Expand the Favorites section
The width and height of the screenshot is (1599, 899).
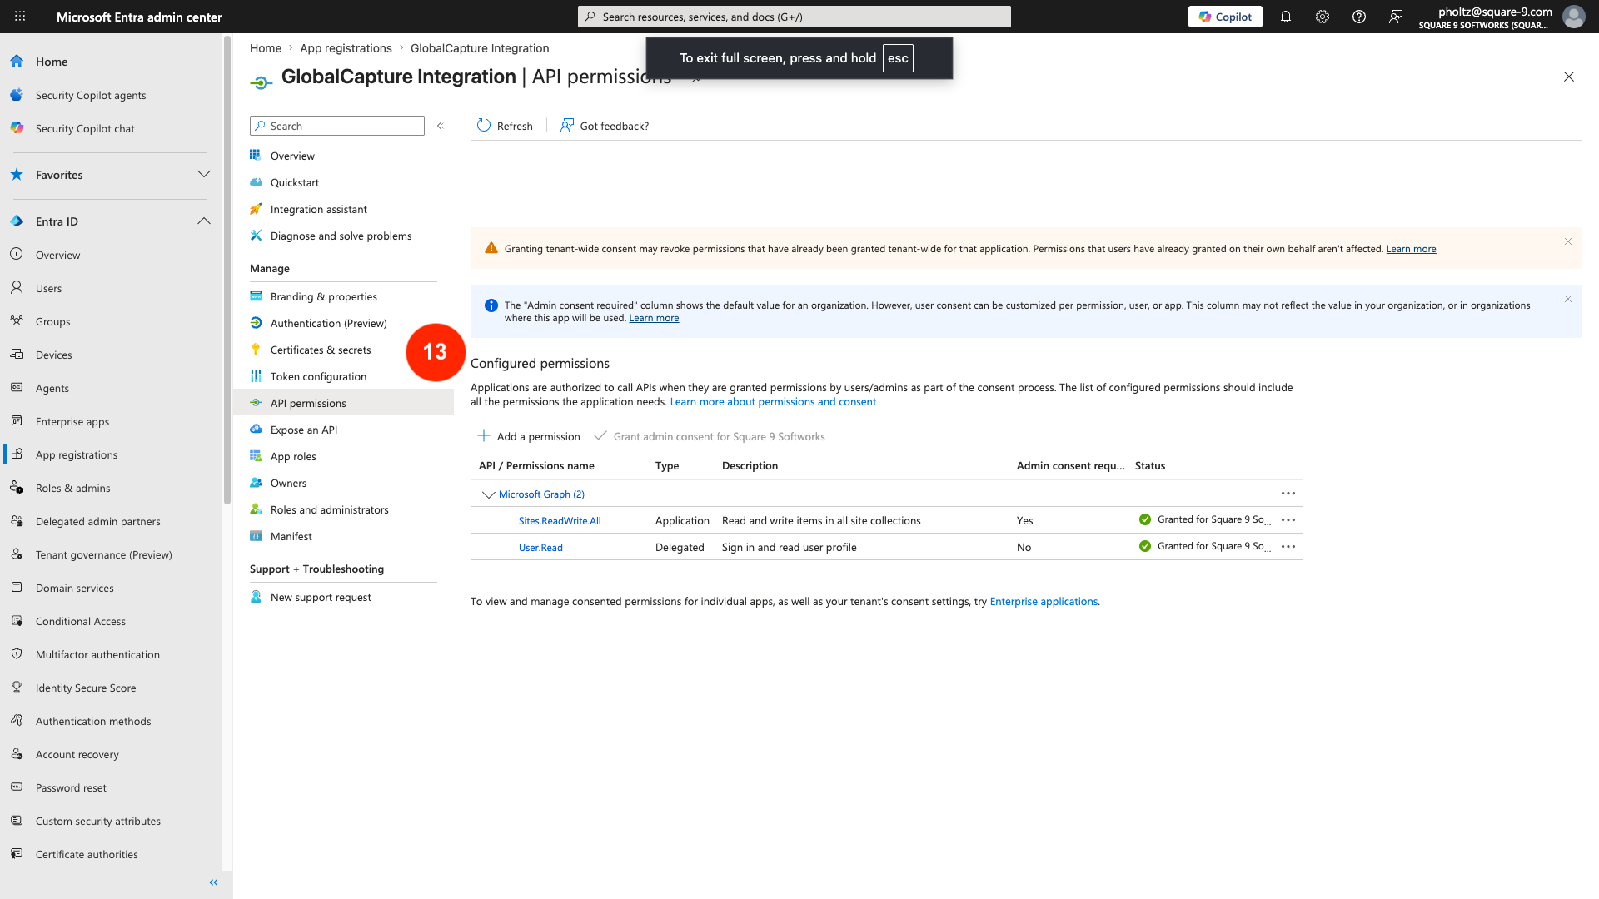point(204,175)
